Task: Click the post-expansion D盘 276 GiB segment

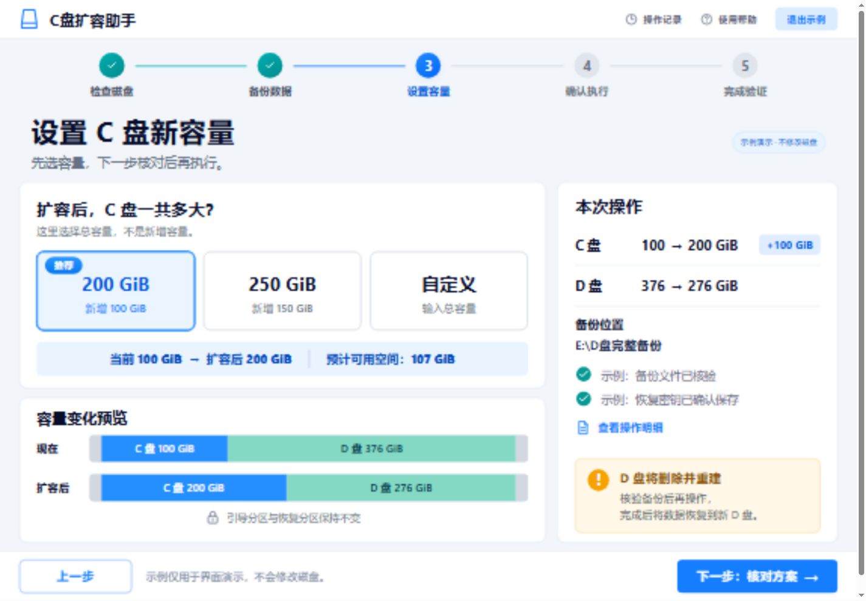Action: click(x=401, y=487)
